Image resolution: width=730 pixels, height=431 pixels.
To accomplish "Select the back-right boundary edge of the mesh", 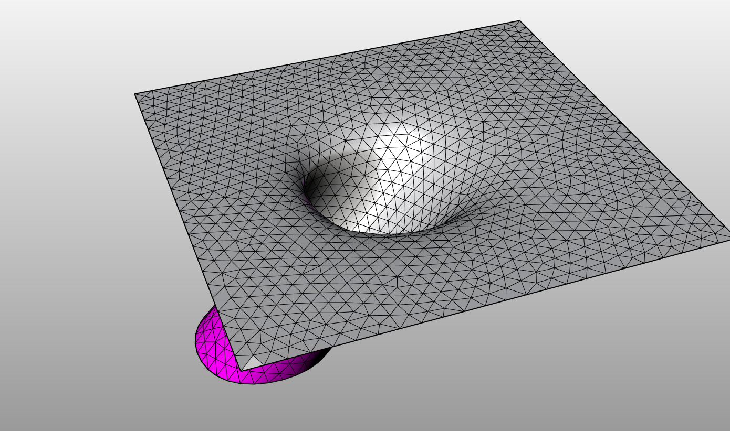I will pos(625,126).
